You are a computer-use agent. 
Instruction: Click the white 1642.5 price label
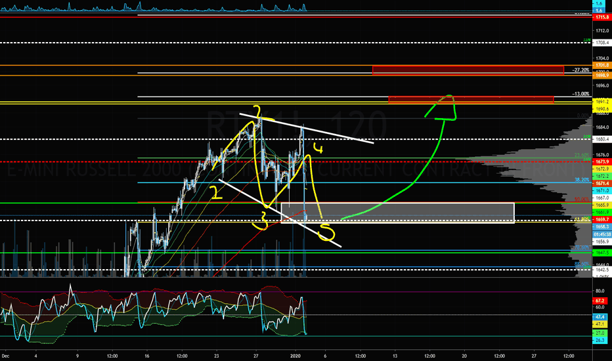(x=602, y=270)
